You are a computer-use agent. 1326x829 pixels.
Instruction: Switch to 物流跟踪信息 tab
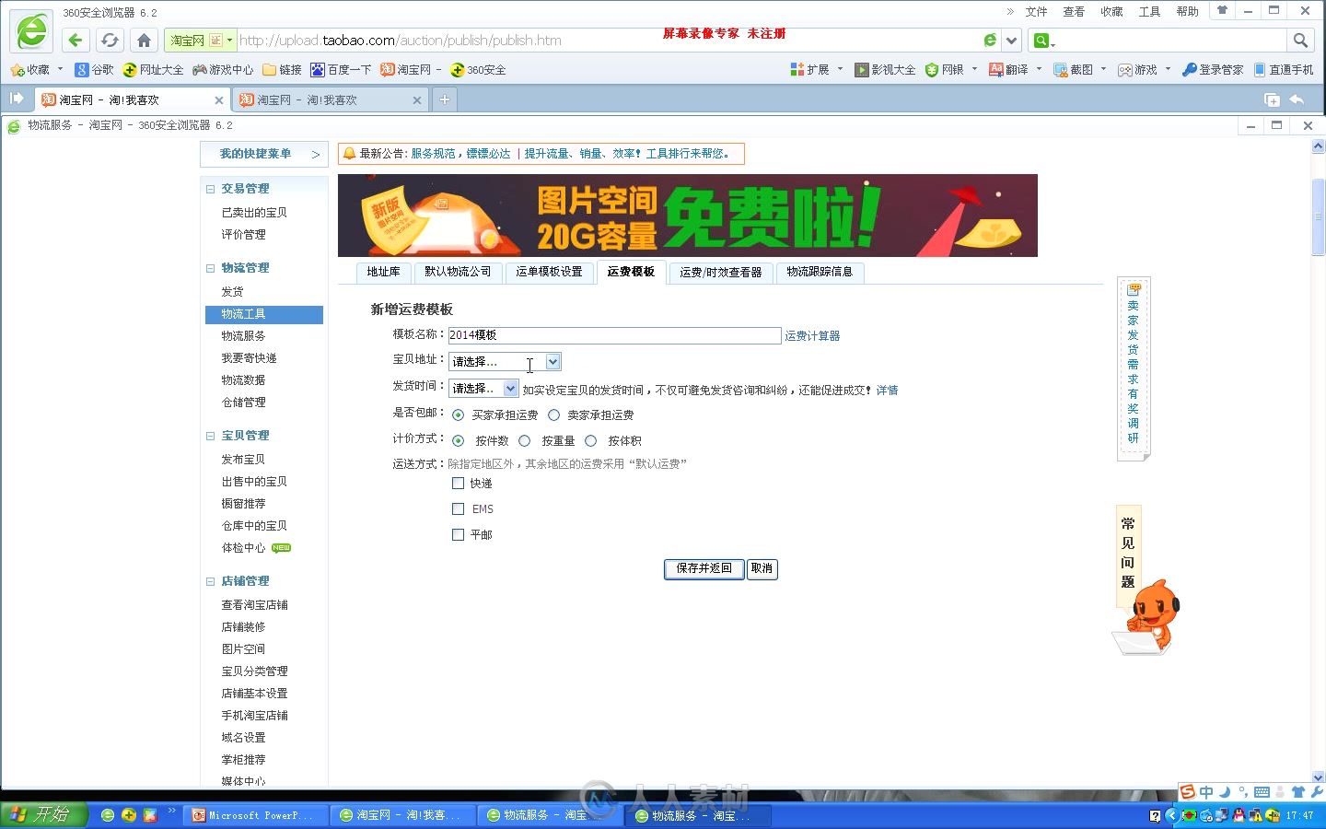click(x=820, y=272)
